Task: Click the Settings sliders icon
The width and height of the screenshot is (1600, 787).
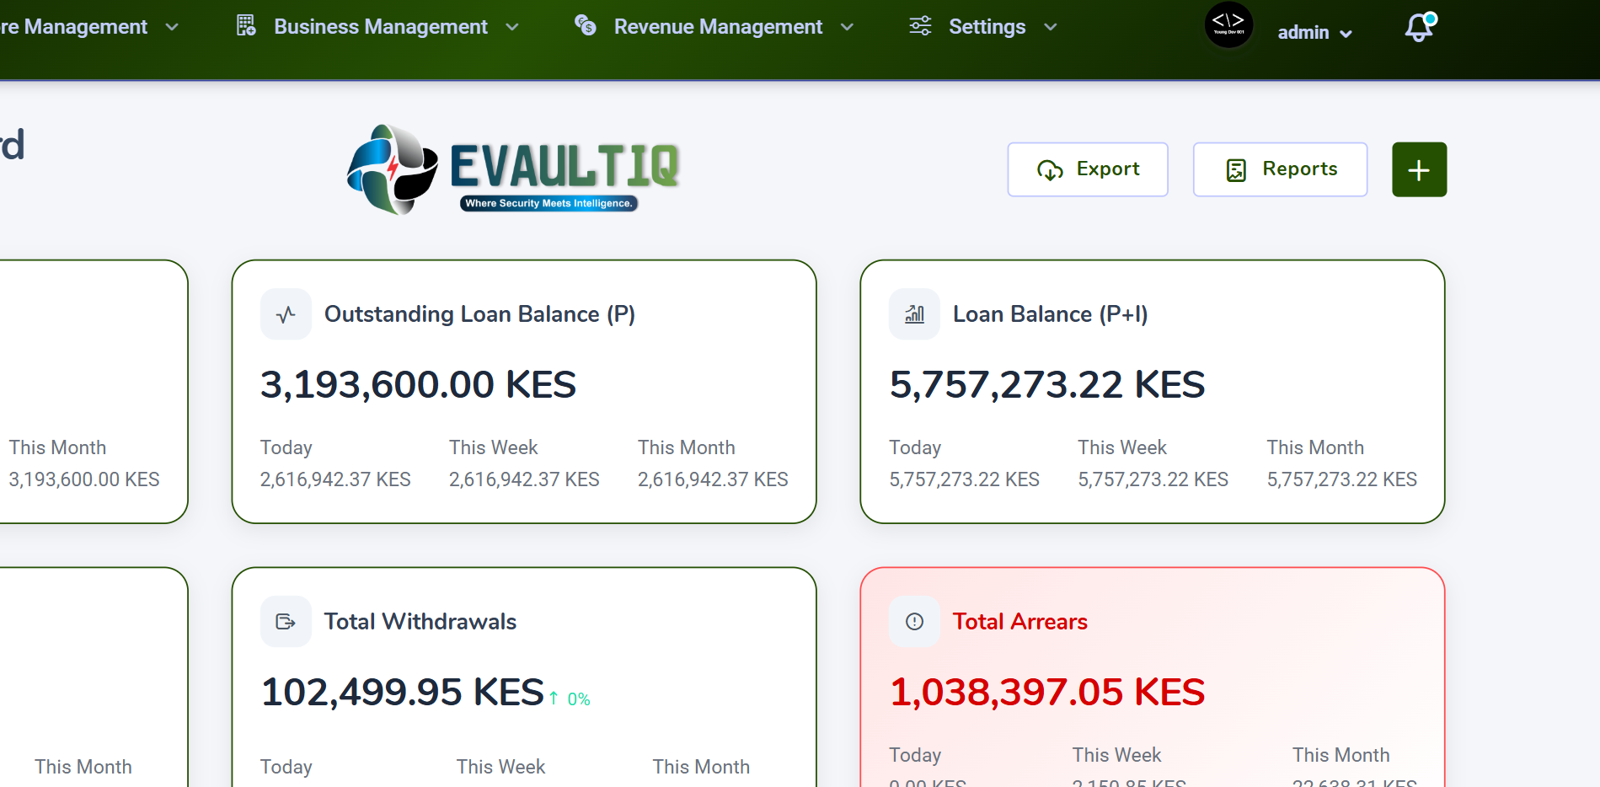Action: point(920,25)
